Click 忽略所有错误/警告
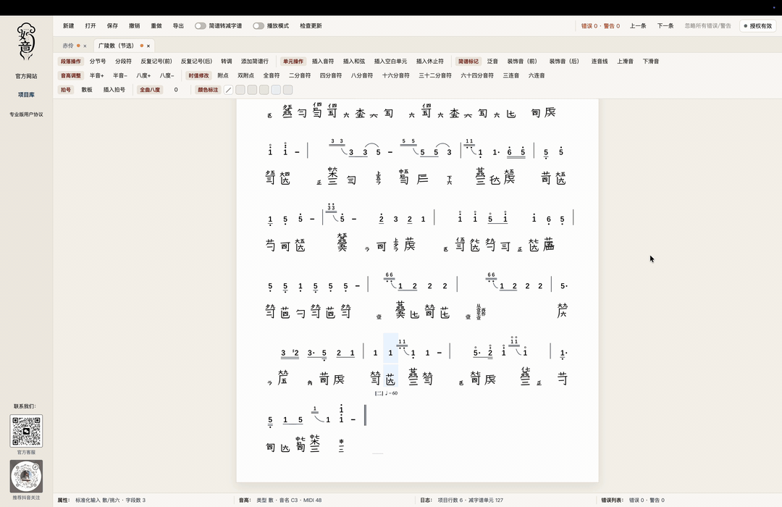The height and width of the screenshot is (507, 782). tap(707, 26)
